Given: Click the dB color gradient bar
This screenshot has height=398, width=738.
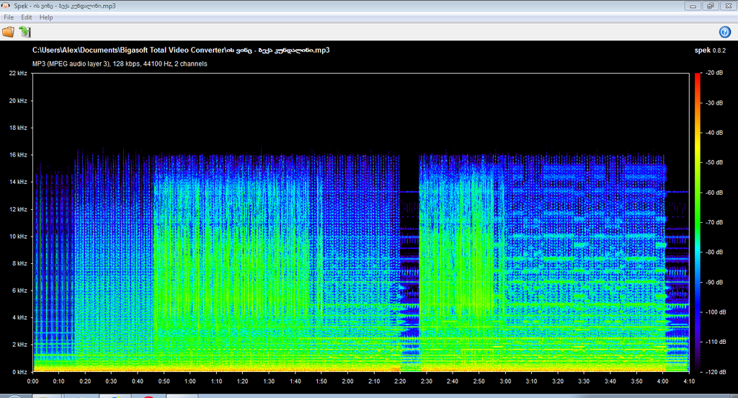Looking at the screenshot, I should (698, 222).
